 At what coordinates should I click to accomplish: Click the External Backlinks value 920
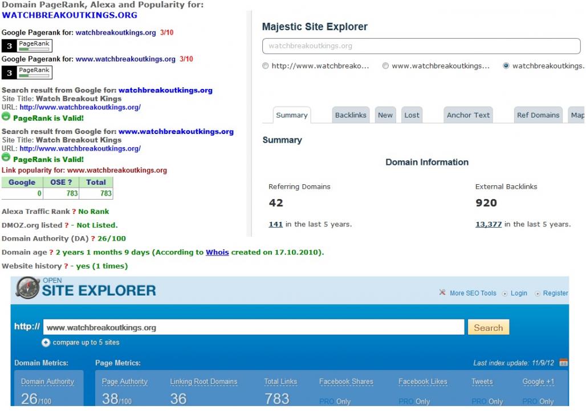486,202
